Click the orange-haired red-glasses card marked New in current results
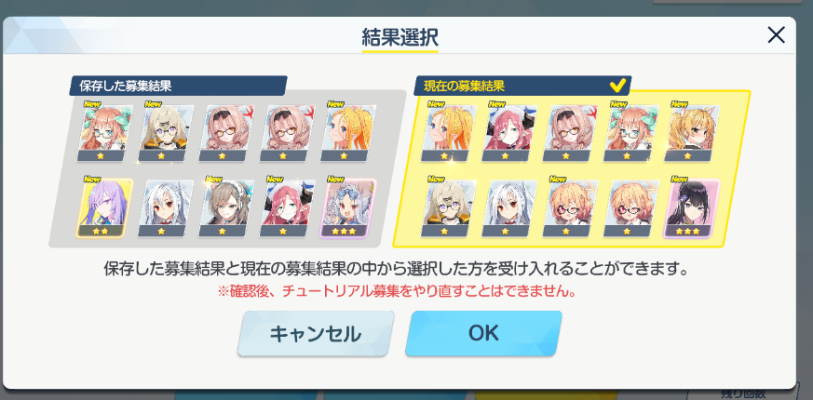The image size is (813, 400). point(569,208)
